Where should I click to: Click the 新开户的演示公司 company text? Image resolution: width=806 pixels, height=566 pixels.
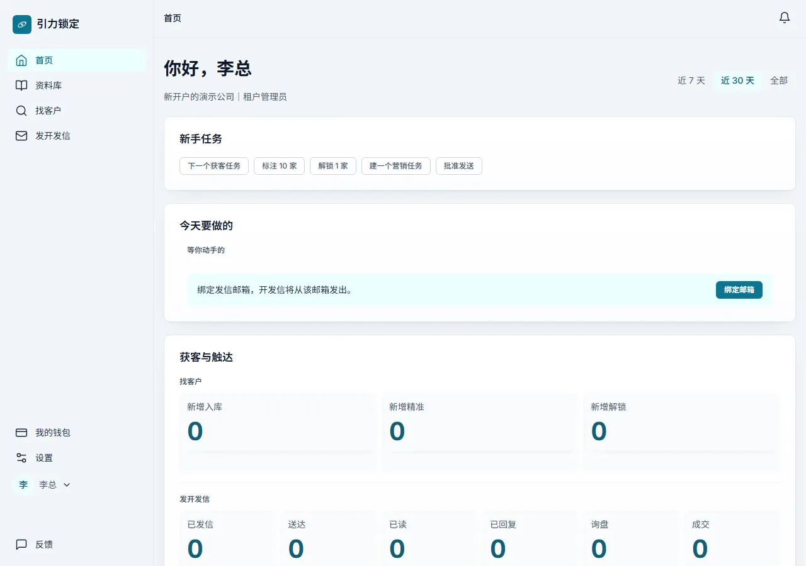click(199, 97)
